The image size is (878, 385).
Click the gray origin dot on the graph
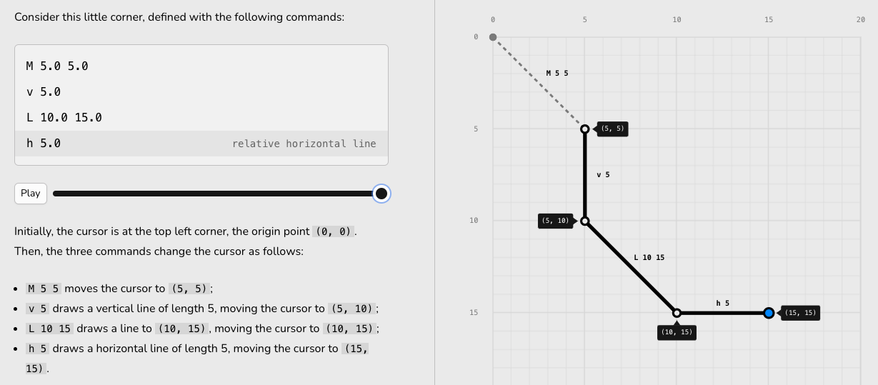pyautogui.click(x=493, y=37)
